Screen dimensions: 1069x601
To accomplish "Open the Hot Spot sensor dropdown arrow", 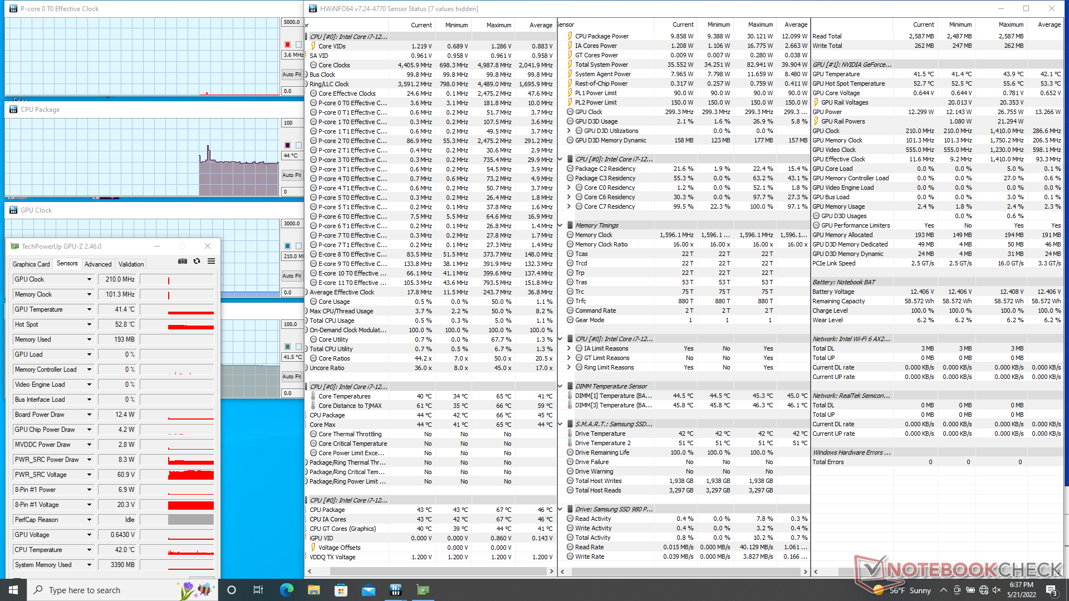I will (89, 324).
